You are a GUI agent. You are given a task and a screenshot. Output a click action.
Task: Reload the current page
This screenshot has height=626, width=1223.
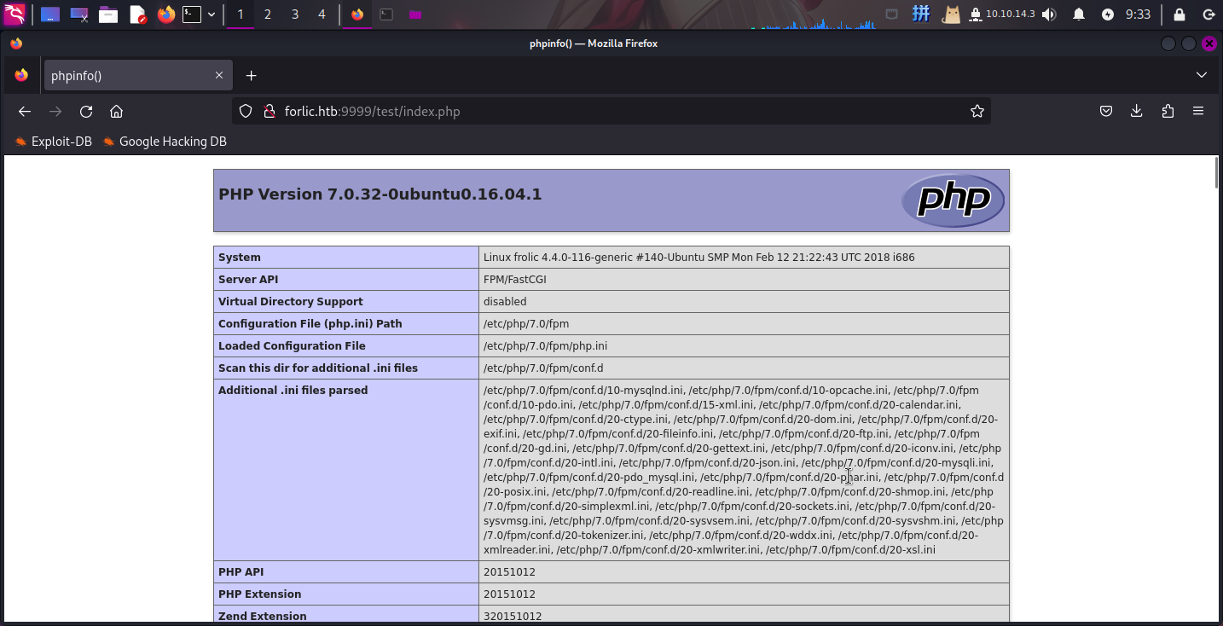(86, 112)
